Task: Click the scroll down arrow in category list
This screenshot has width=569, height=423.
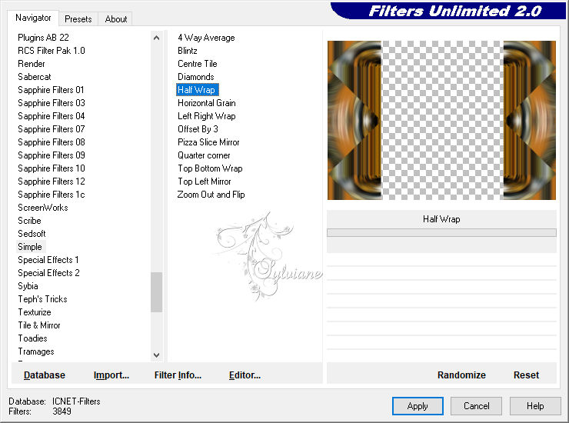Action: 156,355
